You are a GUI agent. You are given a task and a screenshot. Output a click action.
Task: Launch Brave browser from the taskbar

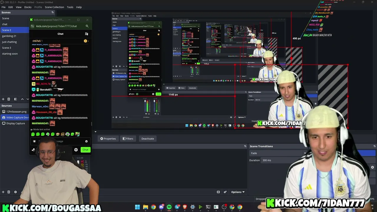(x=185, y=207)
